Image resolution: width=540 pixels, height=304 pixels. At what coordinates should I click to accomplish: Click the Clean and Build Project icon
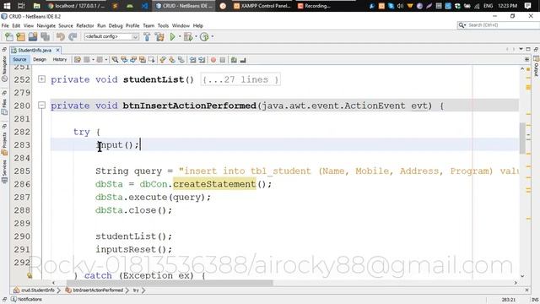coord(159,36)
